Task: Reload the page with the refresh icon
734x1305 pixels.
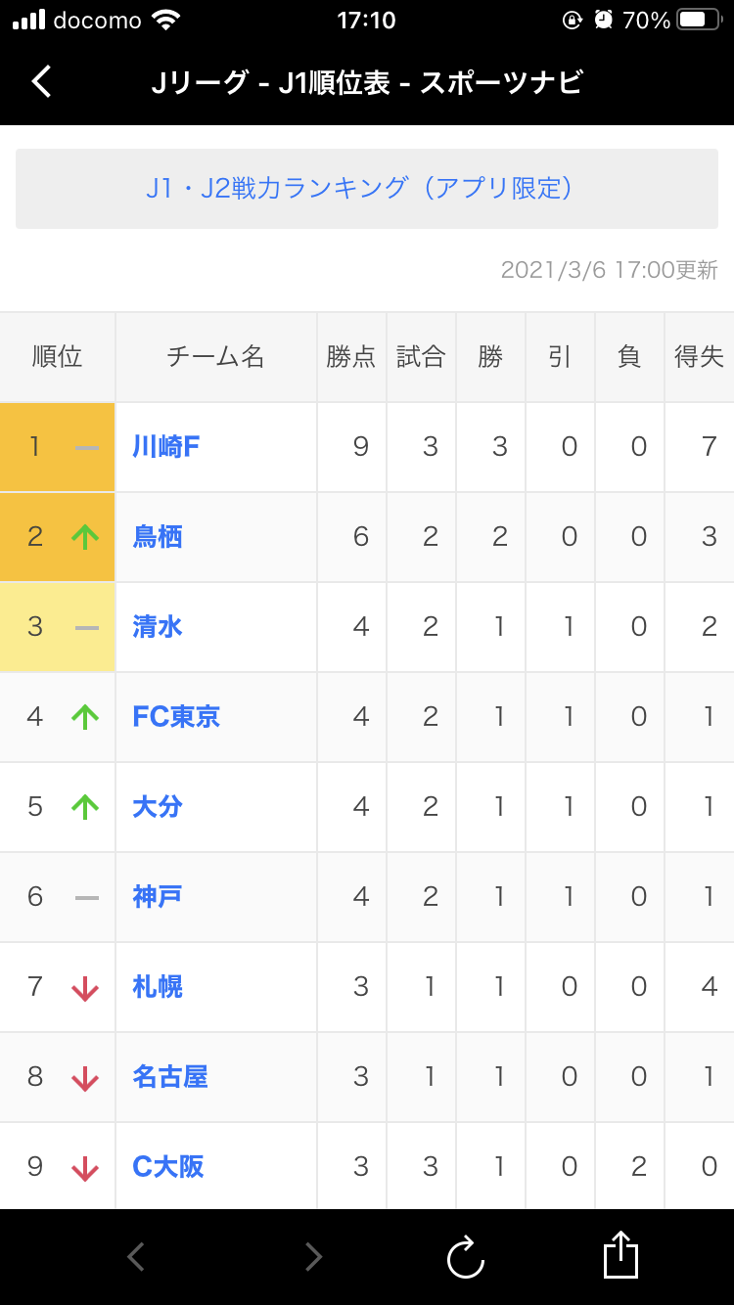Action: coord(466,1257)
